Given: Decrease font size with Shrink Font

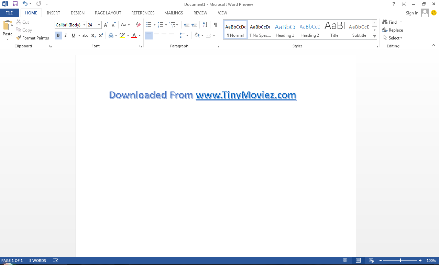Looking at the screenshot, I should (113, 25).
